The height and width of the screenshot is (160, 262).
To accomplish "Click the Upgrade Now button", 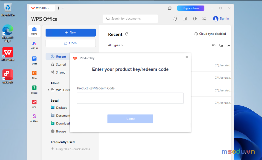I will pyautogui.click(x=191, y=8).
